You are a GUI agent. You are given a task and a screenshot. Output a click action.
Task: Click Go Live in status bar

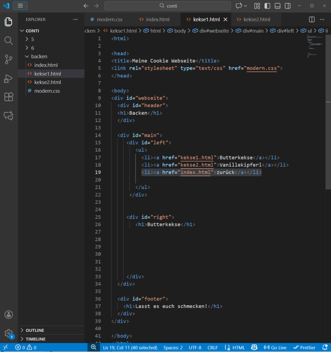pyautogui.click(x=275, y=348)
